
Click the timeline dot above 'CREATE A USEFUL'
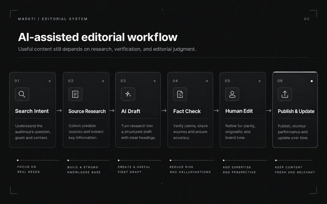pos(119,160)
